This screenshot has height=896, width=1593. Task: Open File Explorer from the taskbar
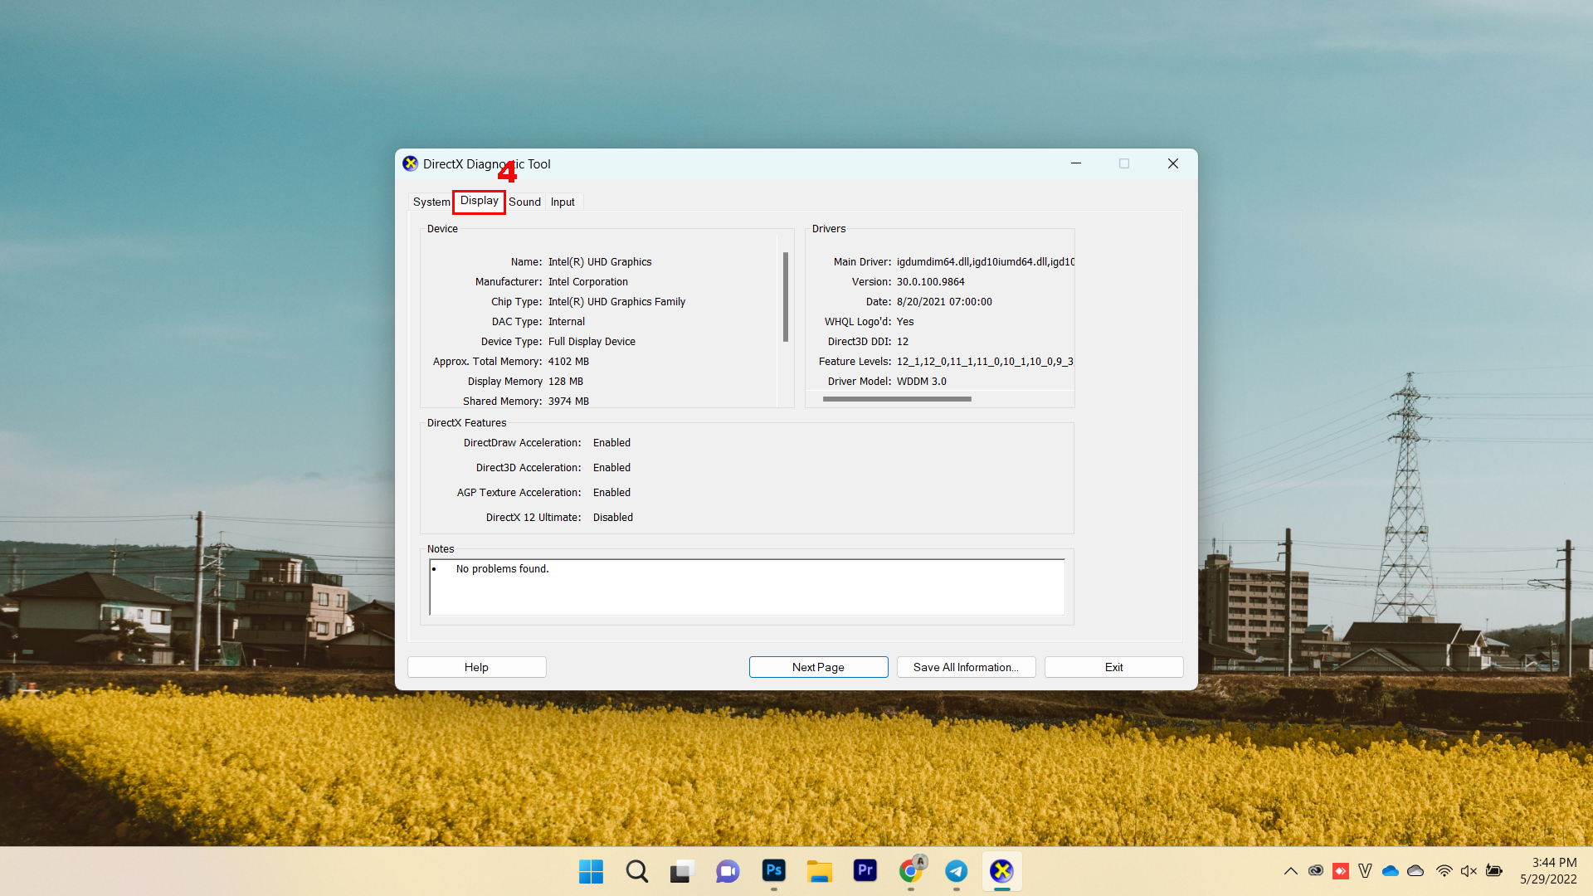[x=819, y=871]
